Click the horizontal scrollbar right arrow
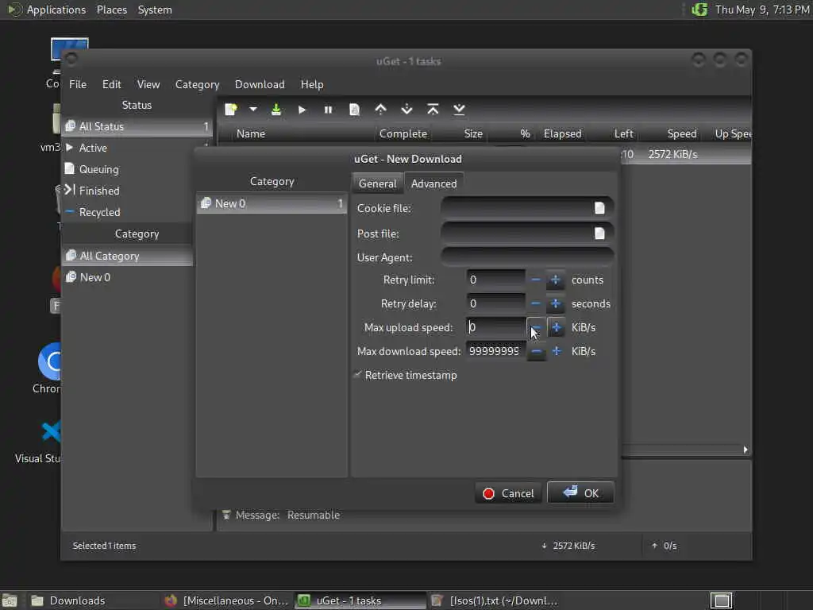813x610 pixels. coord(746,450)
